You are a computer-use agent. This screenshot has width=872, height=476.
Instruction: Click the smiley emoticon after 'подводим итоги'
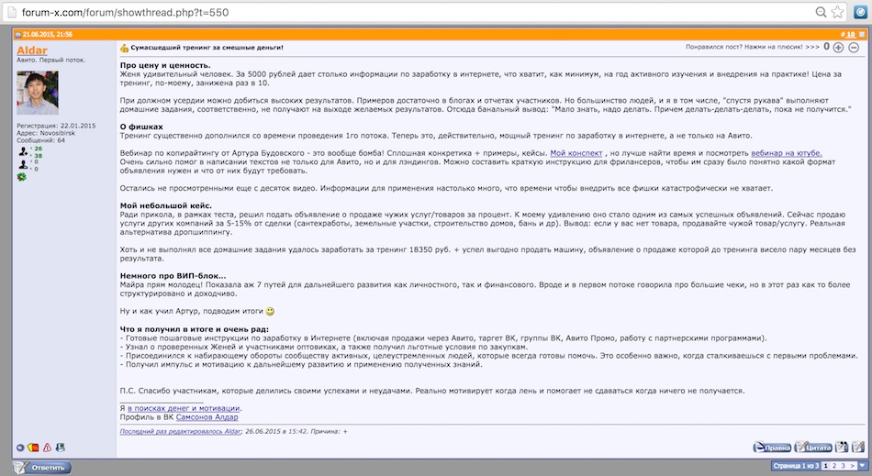click(x=270, y=312)
